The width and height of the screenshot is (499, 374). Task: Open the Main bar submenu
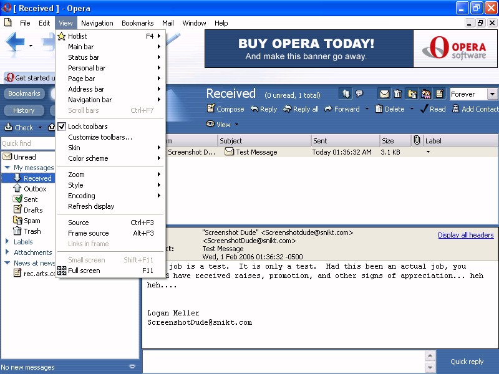tap(110, 47)
